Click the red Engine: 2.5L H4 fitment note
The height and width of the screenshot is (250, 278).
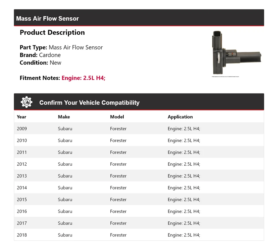[83, 78]
